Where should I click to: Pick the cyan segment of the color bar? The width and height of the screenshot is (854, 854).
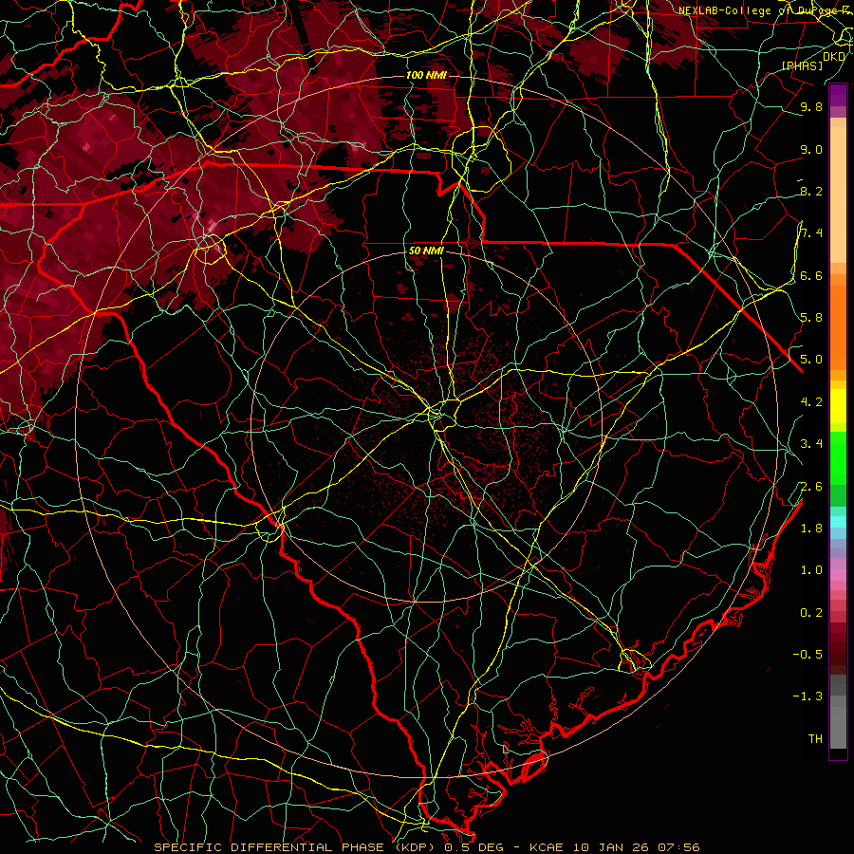(838, 522)
